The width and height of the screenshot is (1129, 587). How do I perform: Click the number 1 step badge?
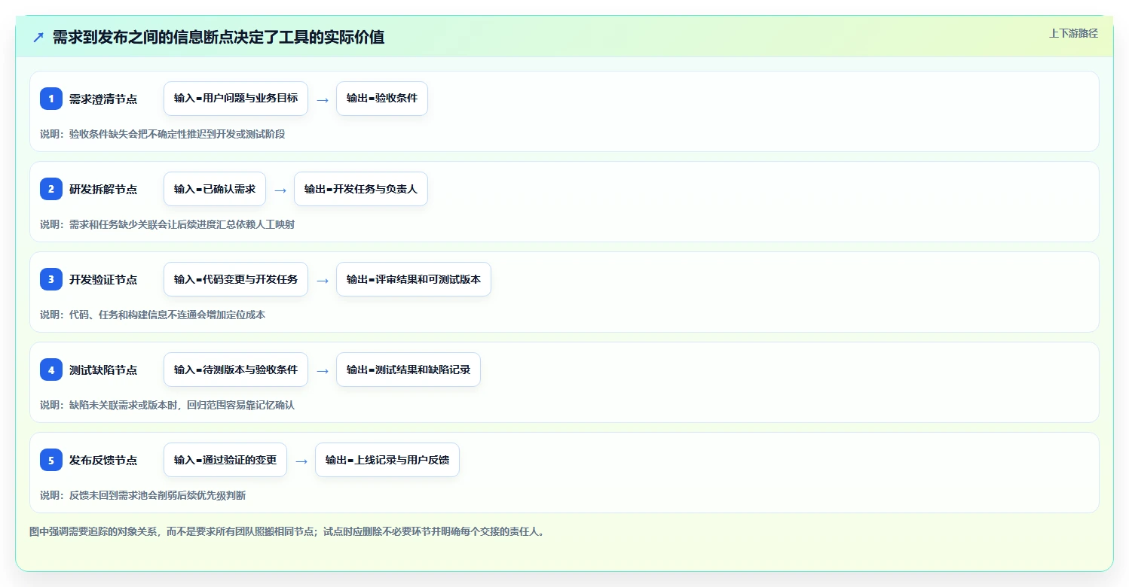pos(51,99)
